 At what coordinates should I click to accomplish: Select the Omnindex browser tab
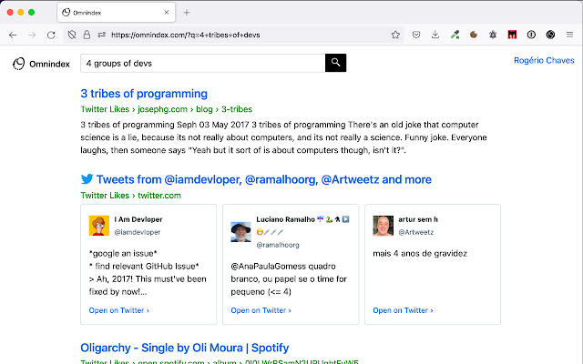116,13
